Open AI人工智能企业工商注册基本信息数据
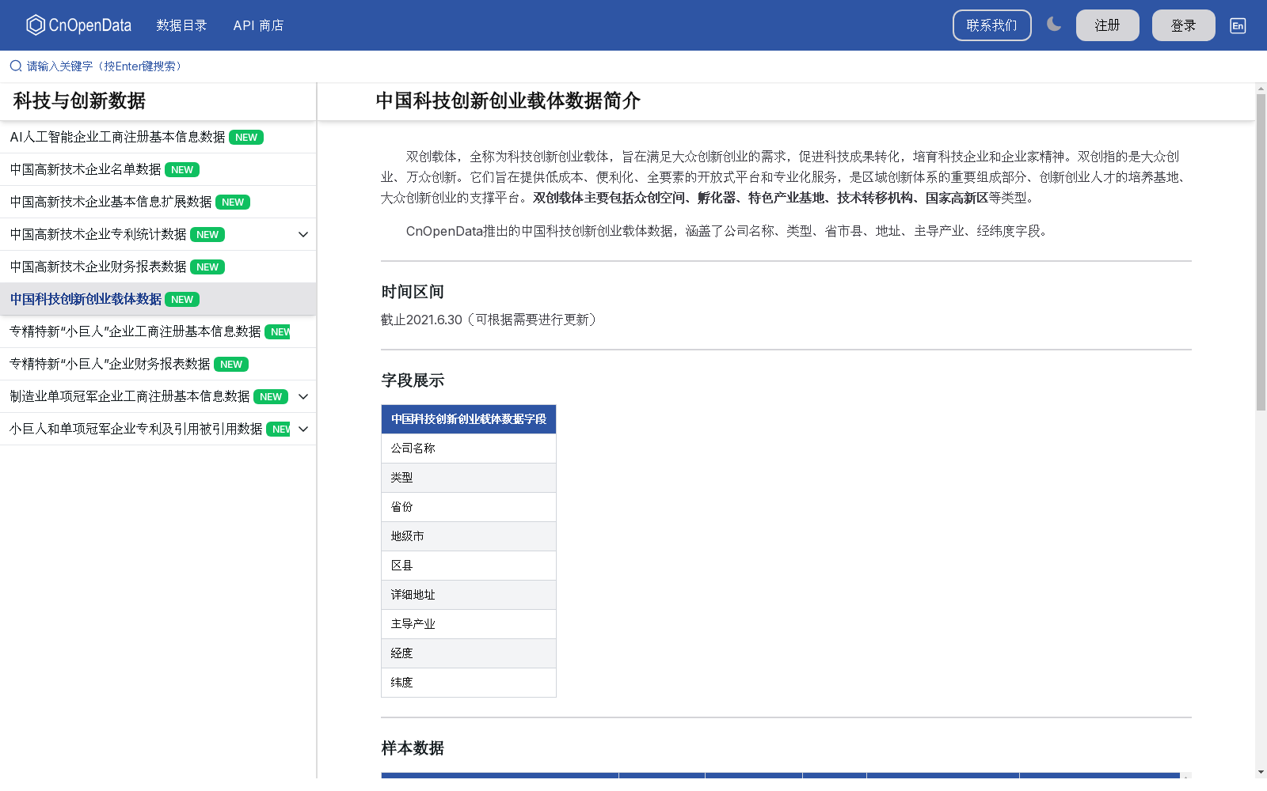The height and width of the screenshot is (791, 1267). coord(117,137)
